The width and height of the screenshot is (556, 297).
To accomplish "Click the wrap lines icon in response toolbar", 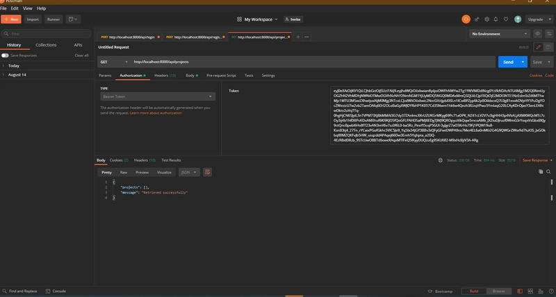I will coord(207,172).
